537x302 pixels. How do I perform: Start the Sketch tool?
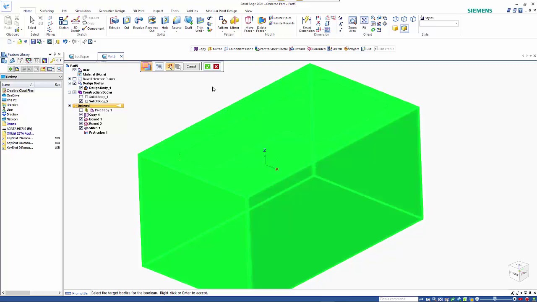pos(64,23)
